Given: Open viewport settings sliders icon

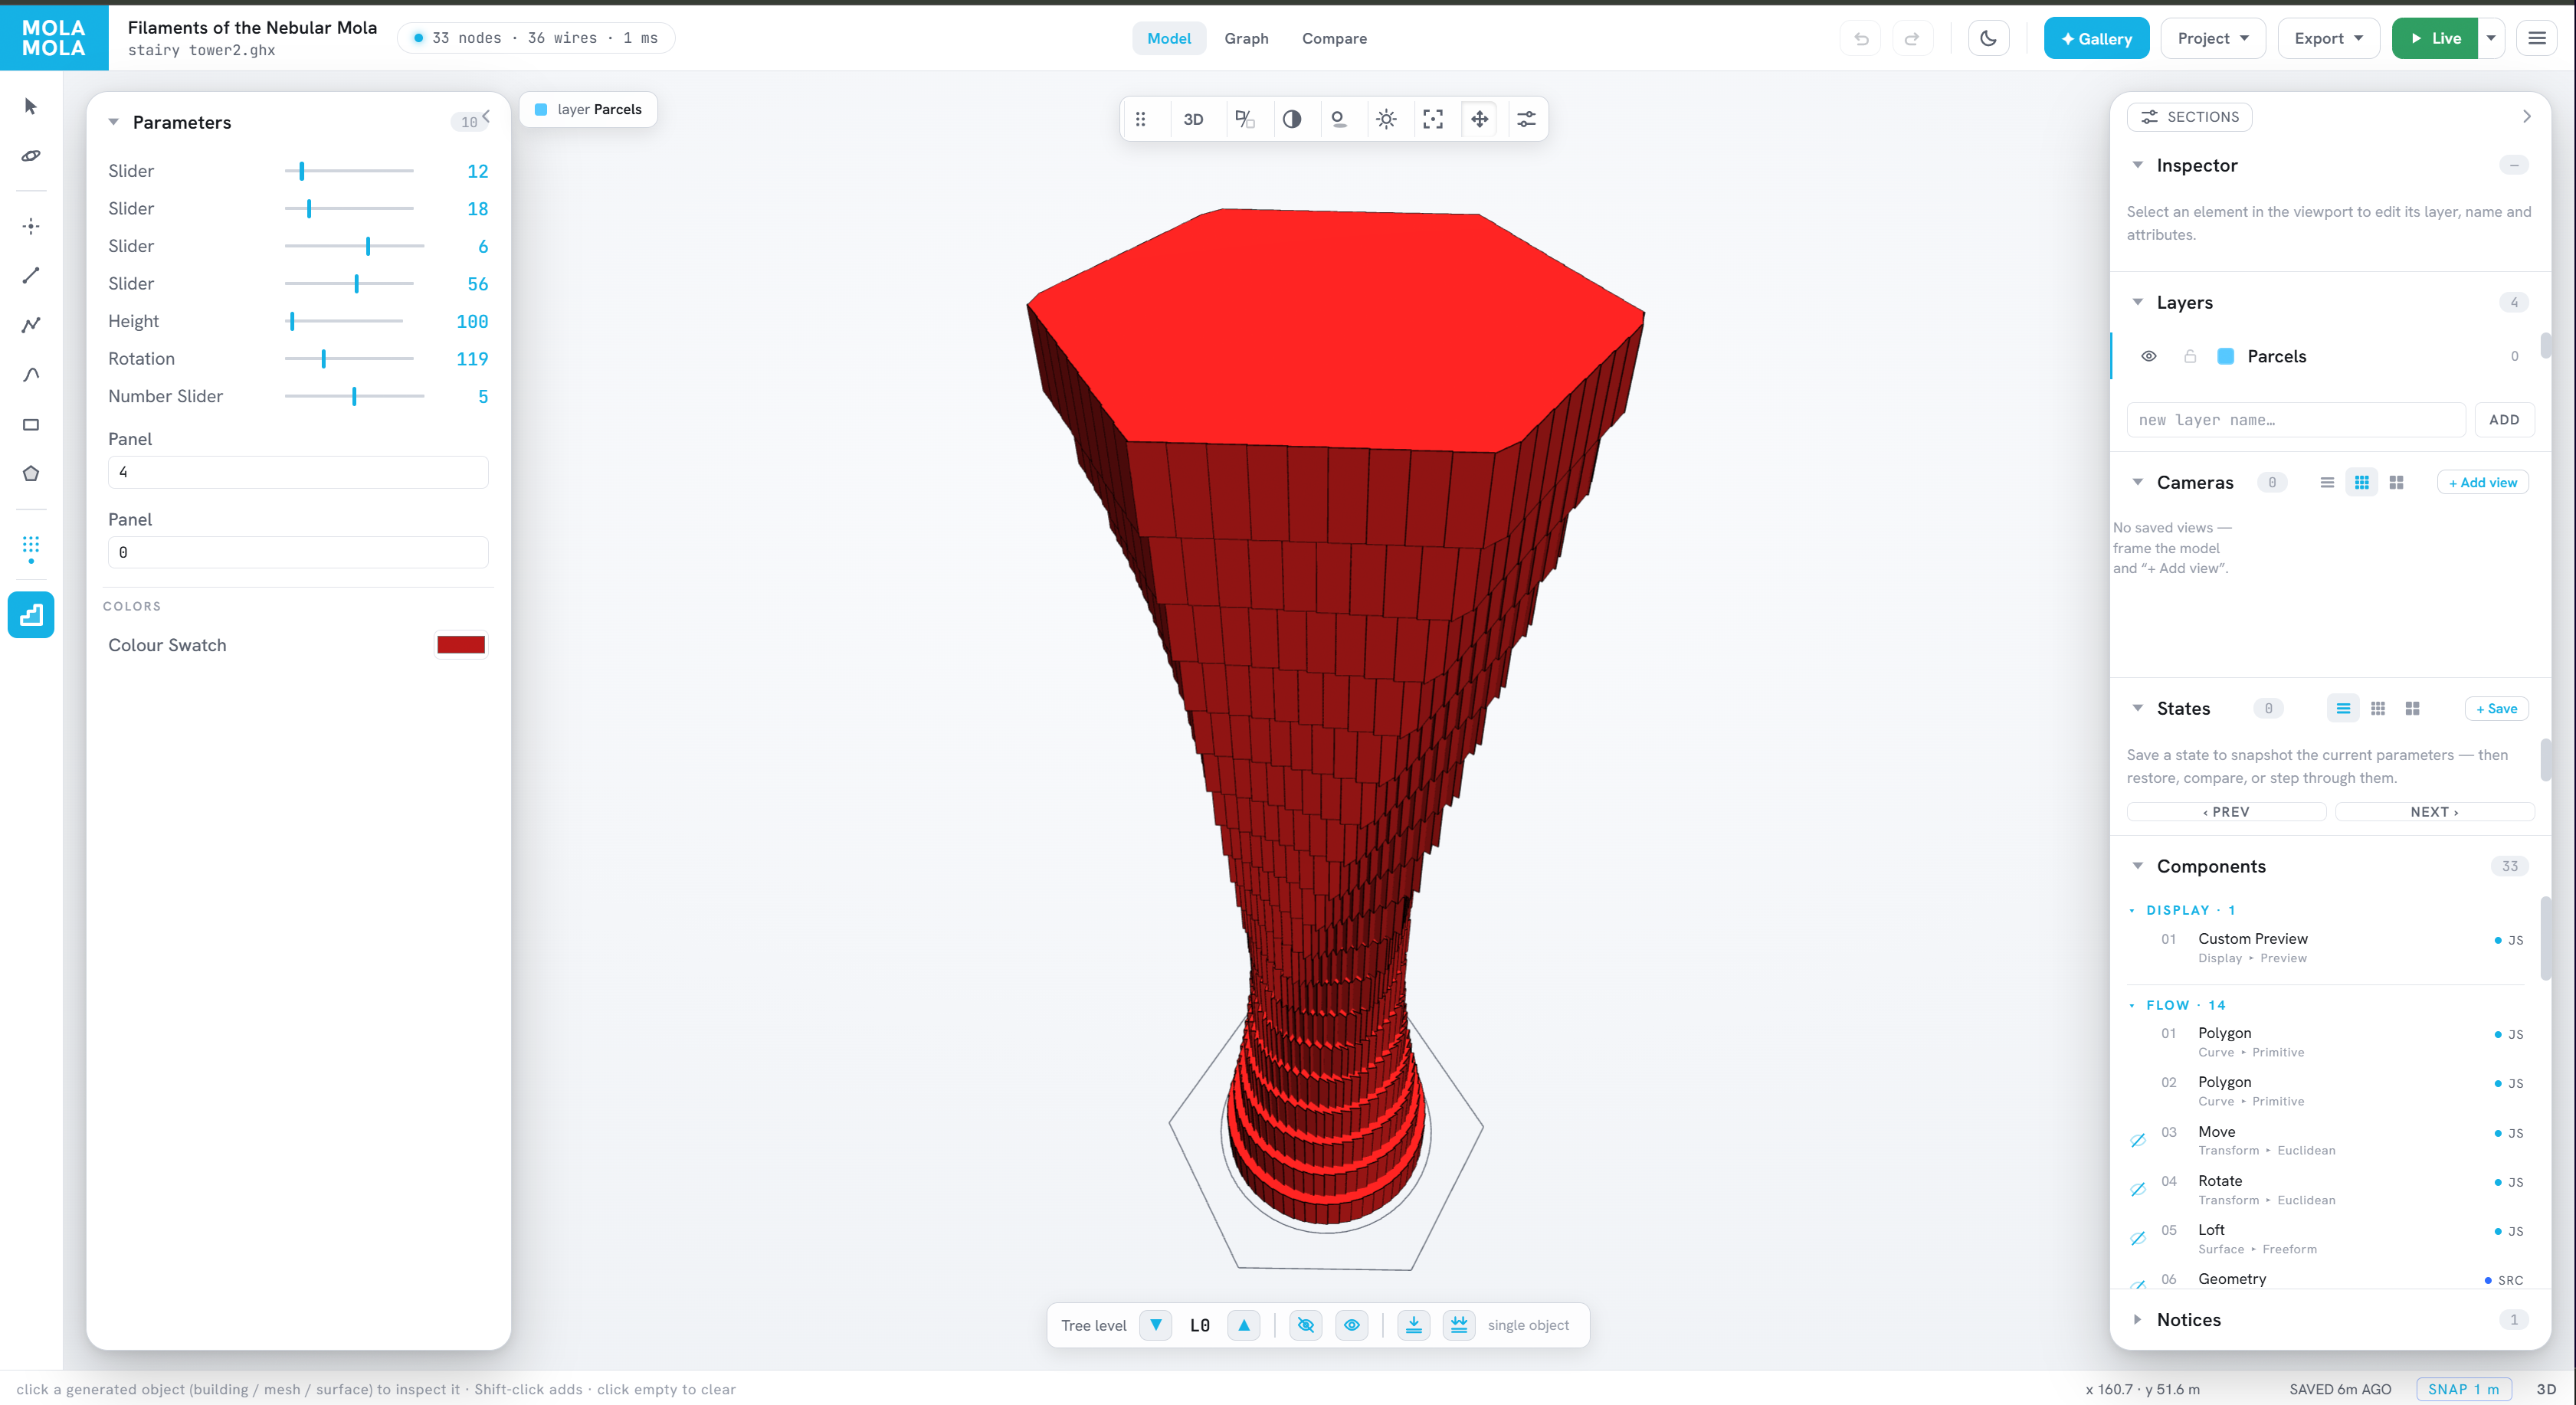Looking at the screenshot, I should point(1527,119).
